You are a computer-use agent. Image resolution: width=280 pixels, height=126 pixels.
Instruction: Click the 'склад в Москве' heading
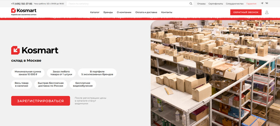point(26,61)
